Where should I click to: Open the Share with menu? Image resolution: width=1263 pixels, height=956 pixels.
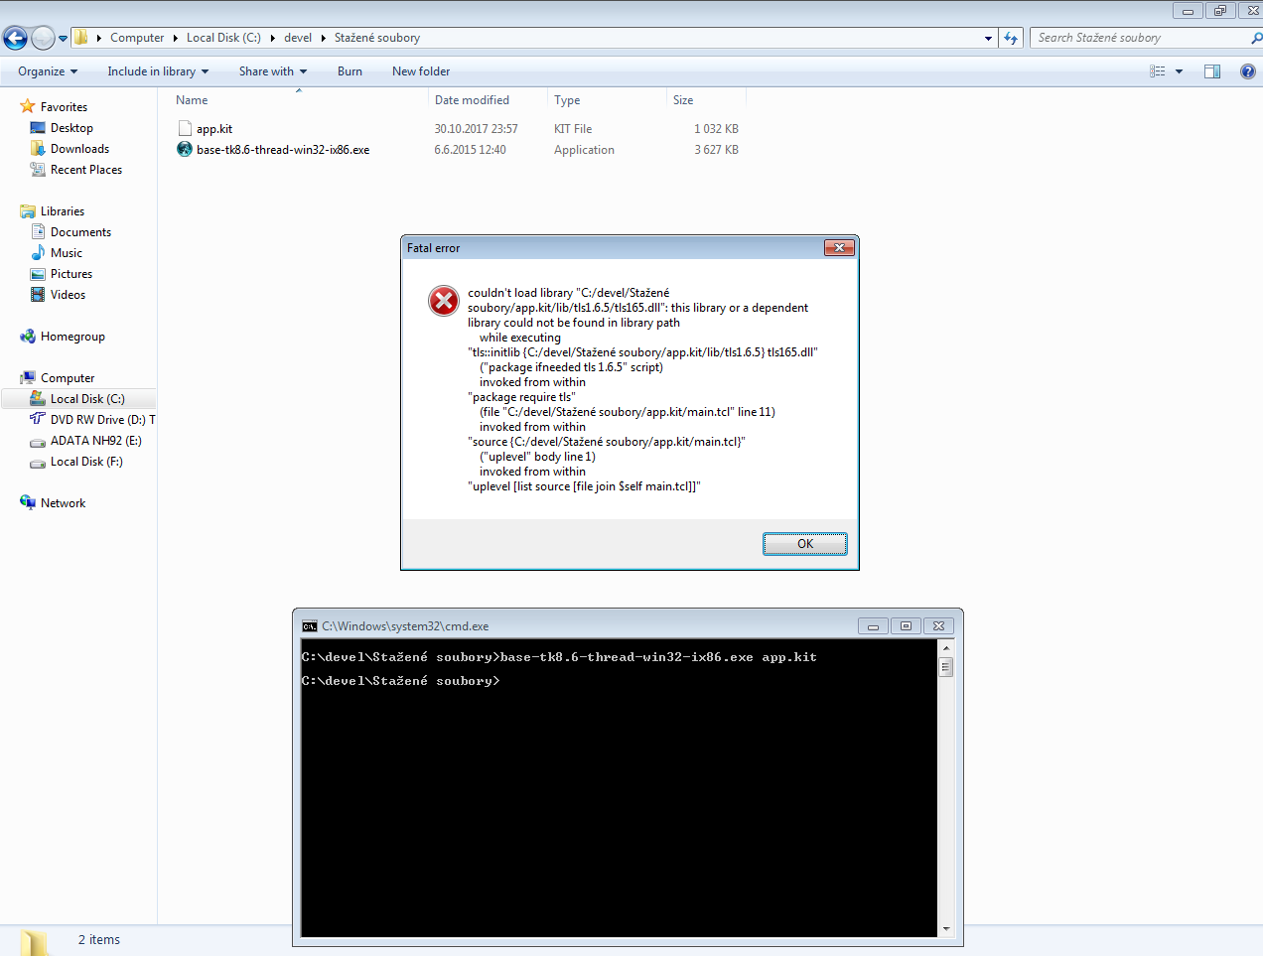pos(273,71)
